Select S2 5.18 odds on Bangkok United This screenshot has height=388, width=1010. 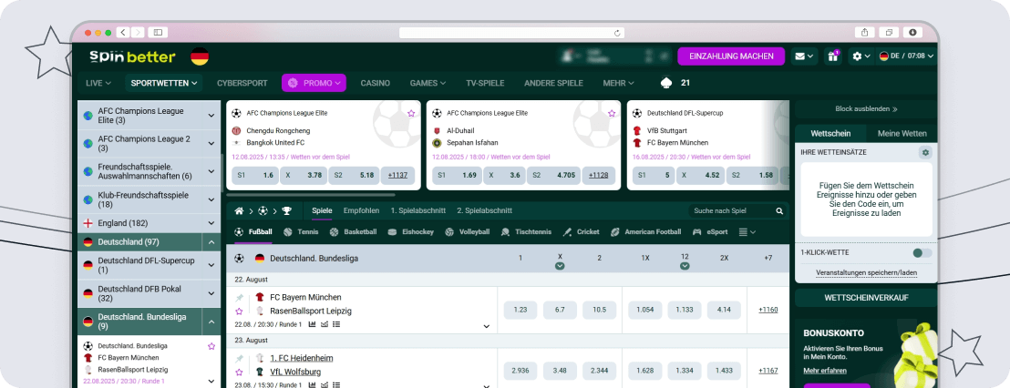click(353, 175)
